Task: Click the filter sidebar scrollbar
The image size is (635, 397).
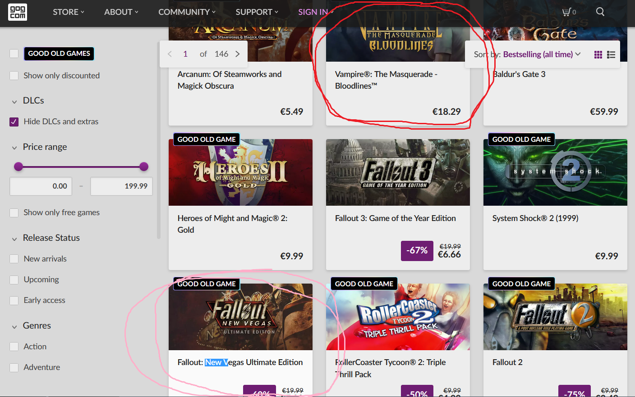Action: pos(159,140)
